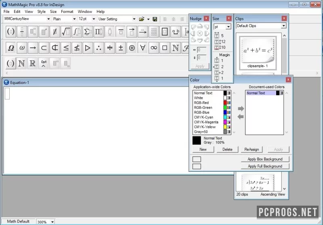Open the box template palette
The height and width of the screenshot is (225, 323).
[x=165, y=32]
